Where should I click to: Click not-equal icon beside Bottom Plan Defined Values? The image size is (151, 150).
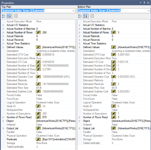pos(114,47)
